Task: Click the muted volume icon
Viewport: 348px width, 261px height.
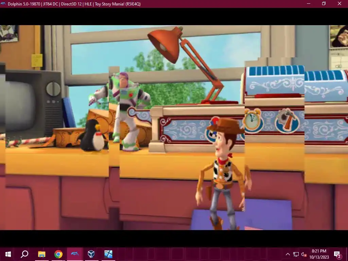Action: point(304,254)
